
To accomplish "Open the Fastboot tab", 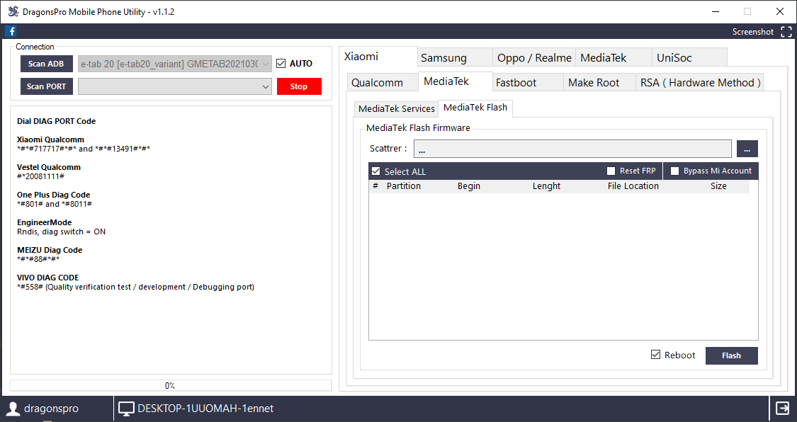I will [x=528, y=83].
